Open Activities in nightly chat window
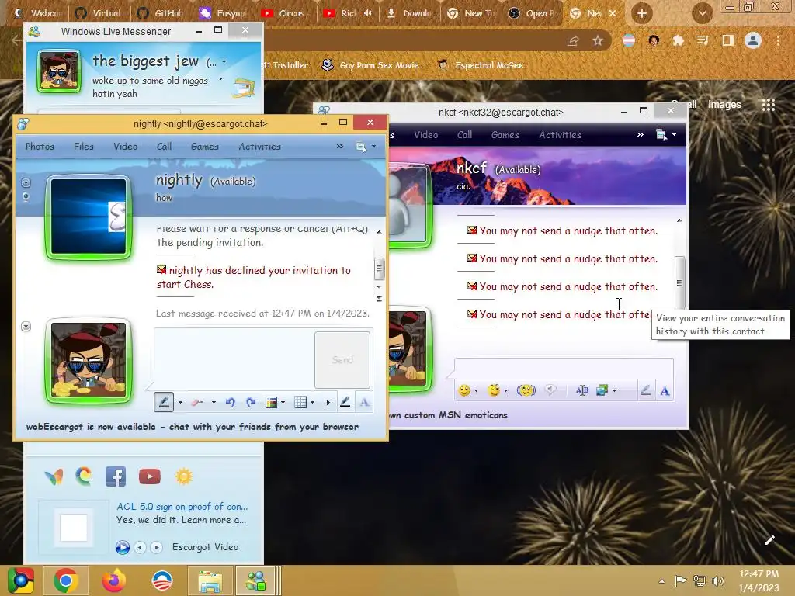This screenshot has height=596, width=795. point(259,147)
